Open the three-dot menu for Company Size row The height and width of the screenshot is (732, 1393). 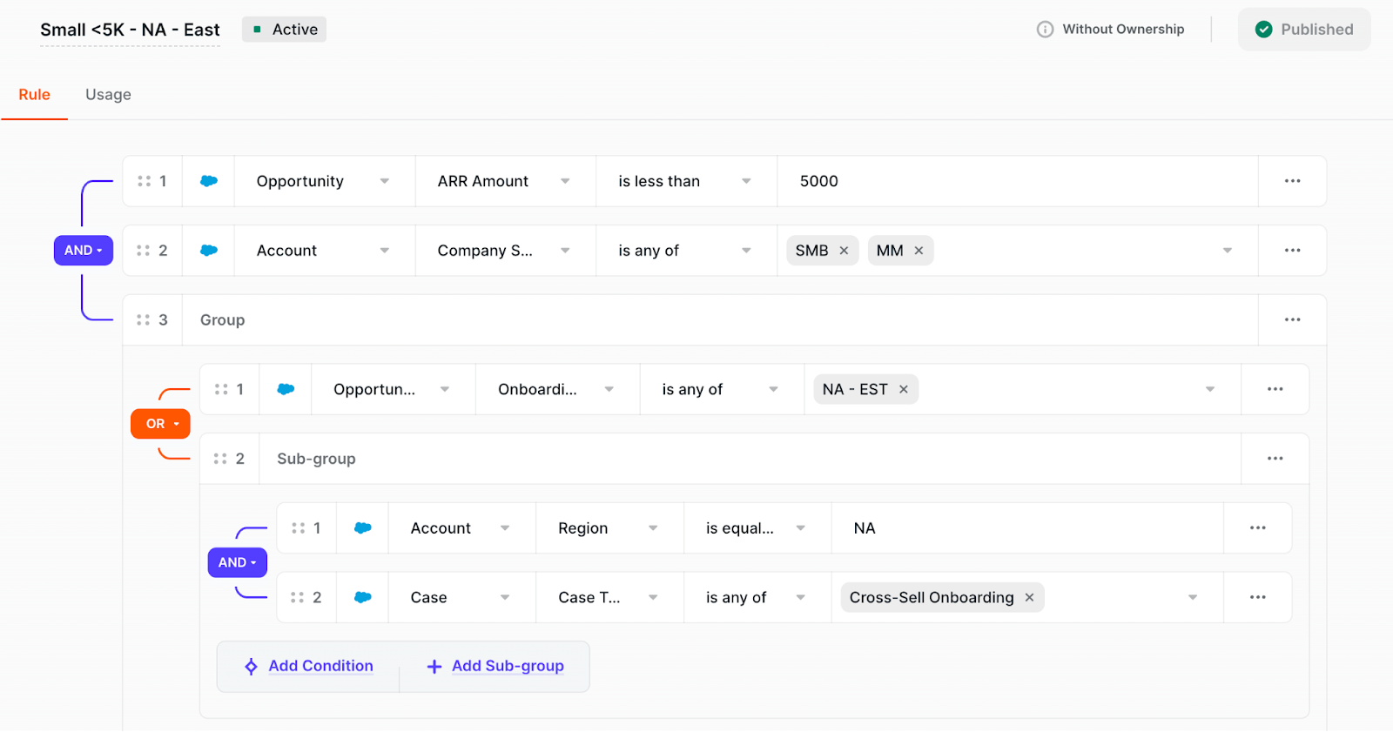coord(1292,251)
